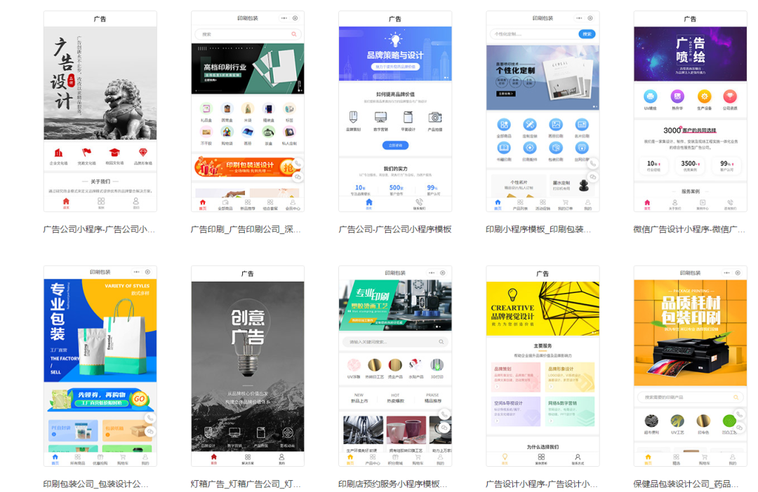Open the 礼品盒 category icon in 广告印刷 template
758x492 pixels.
point(206,108)
